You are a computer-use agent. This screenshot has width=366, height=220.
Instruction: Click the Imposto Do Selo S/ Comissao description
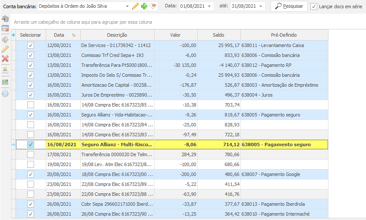[117, 75]
